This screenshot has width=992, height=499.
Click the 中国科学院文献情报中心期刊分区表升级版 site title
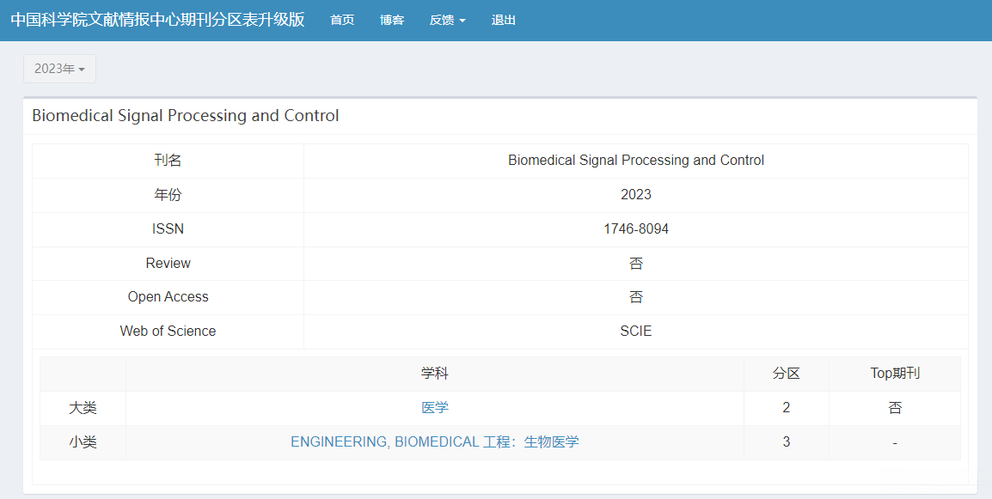point(157,20)
